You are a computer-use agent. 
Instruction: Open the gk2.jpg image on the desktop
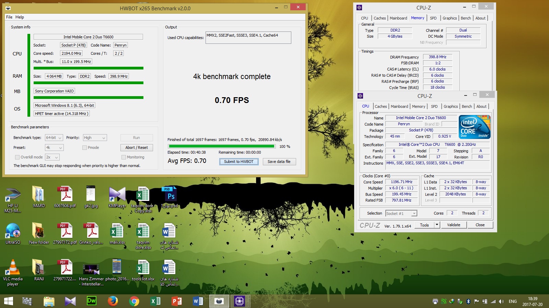pyautogui.click(x=91, y=197)
